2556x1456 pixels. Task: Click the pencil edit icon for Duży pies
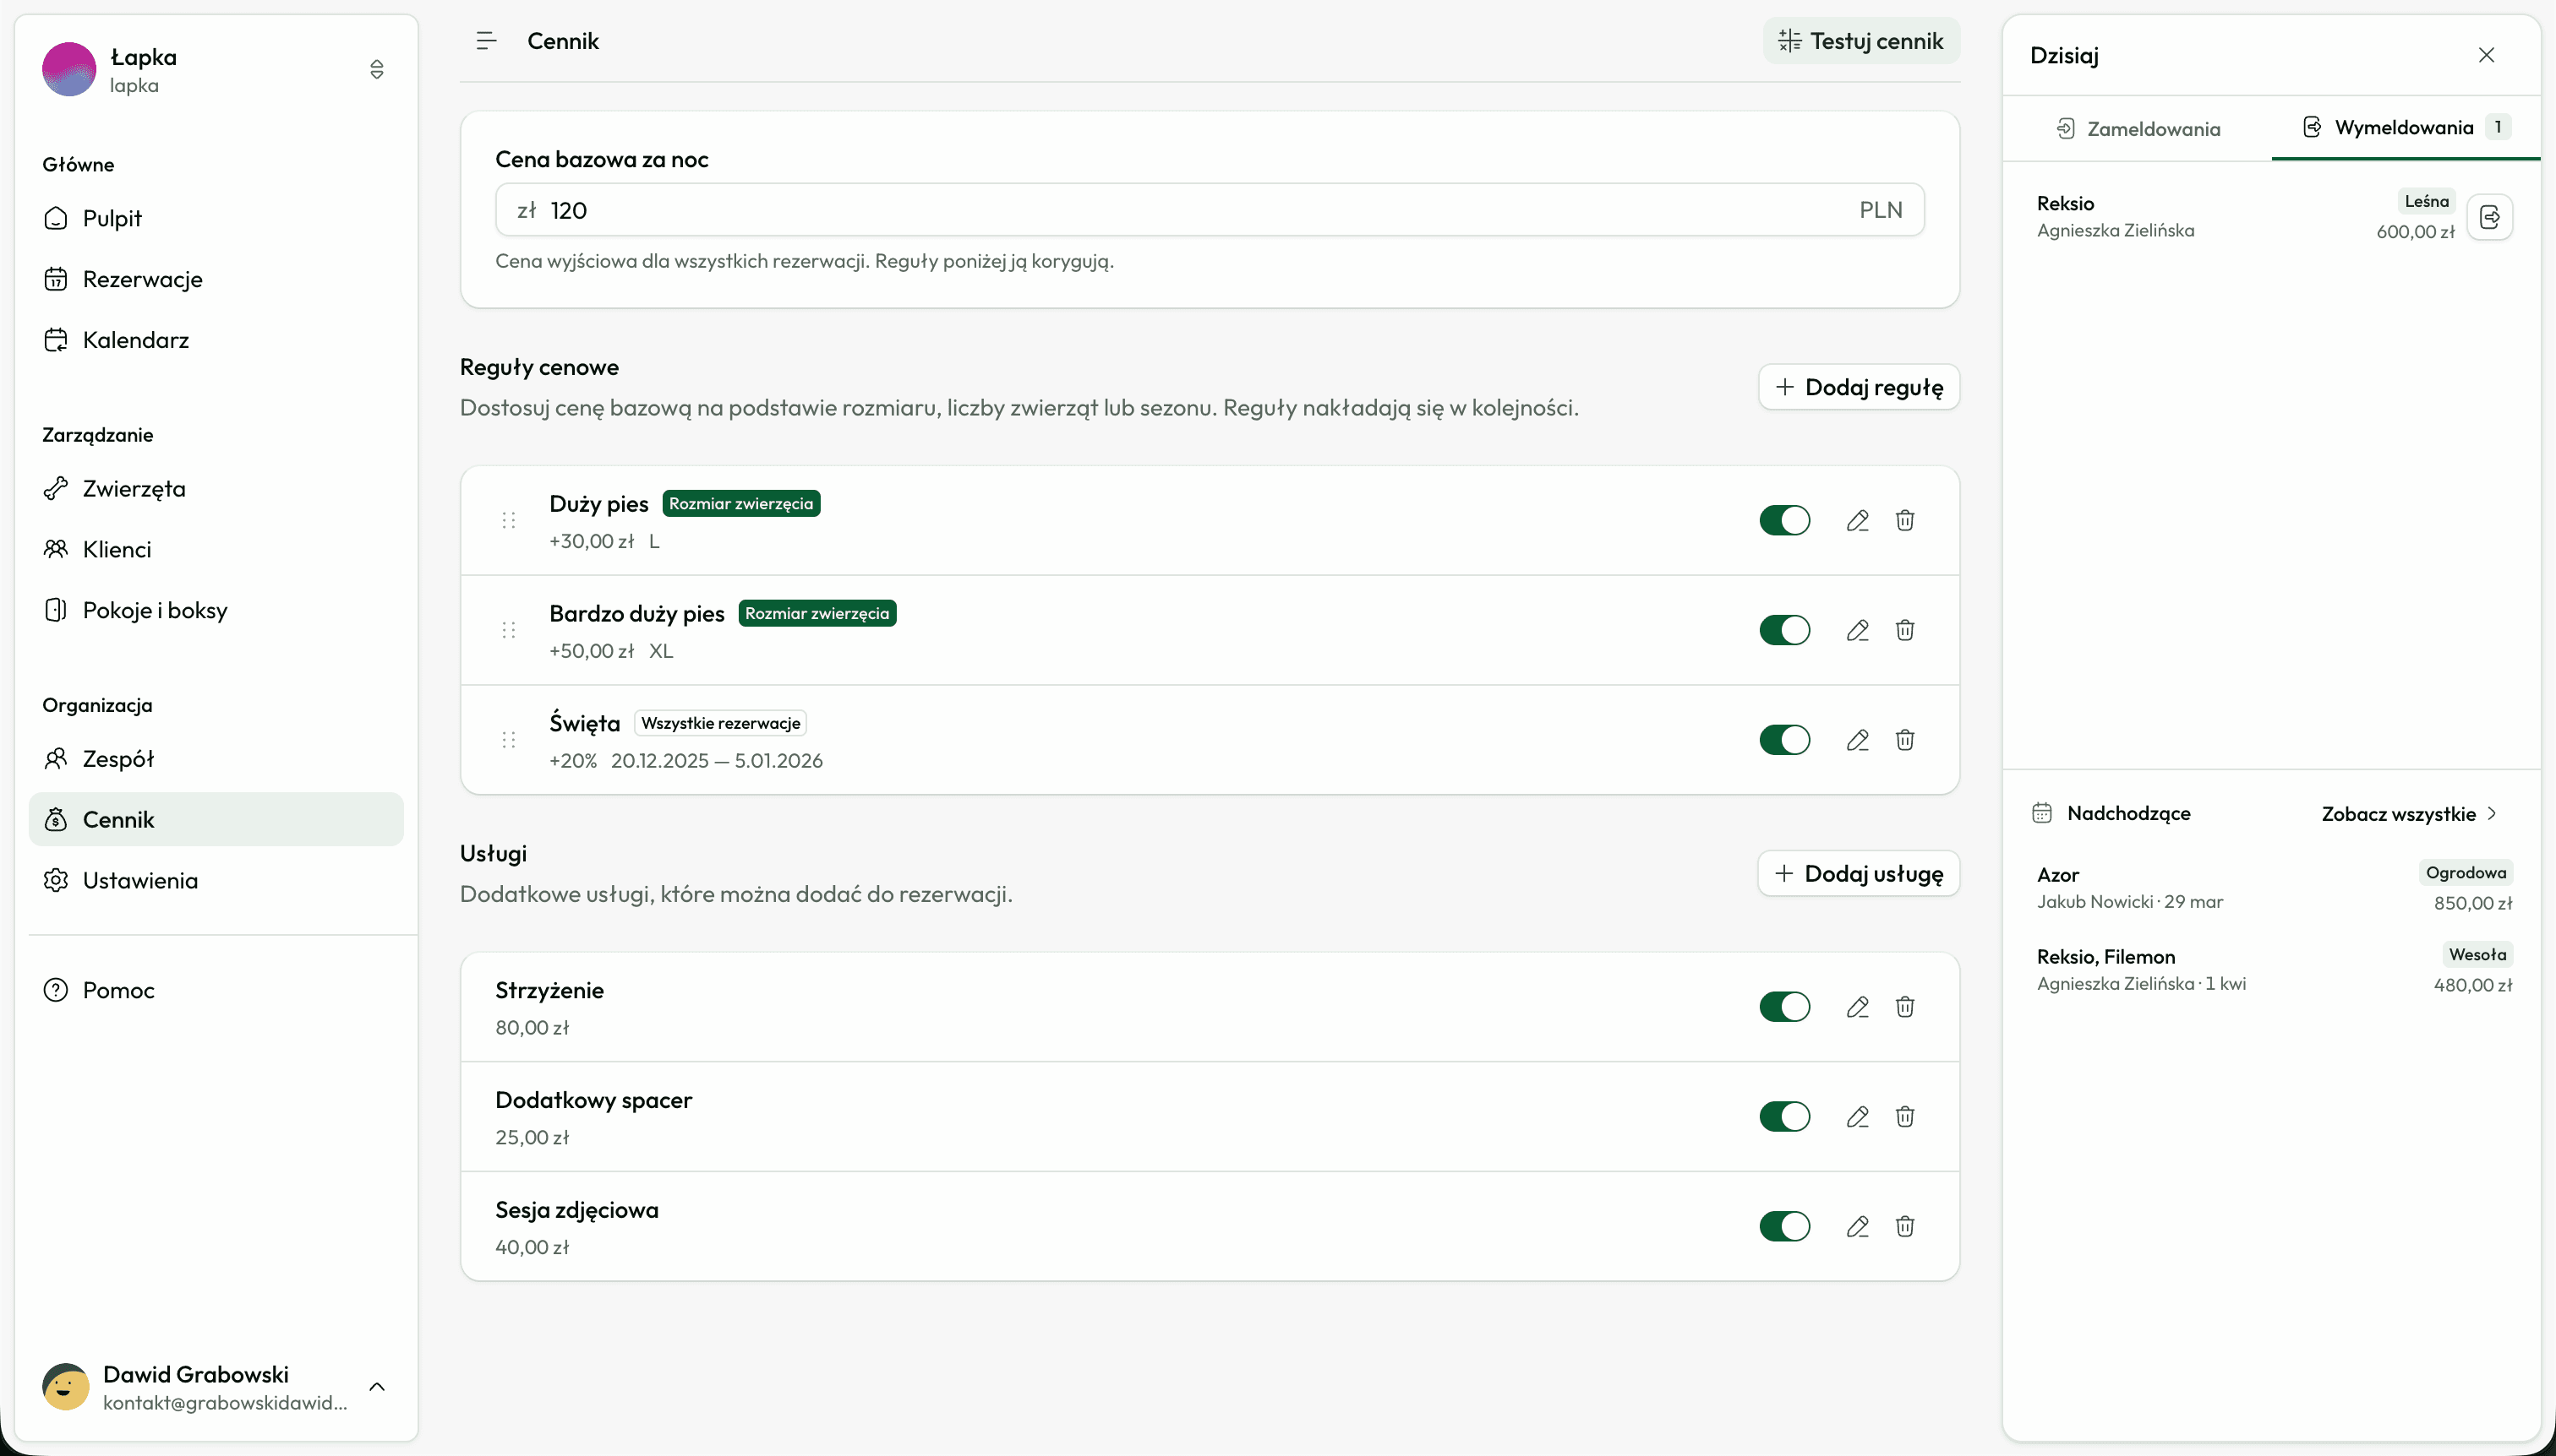point(1858,520)
